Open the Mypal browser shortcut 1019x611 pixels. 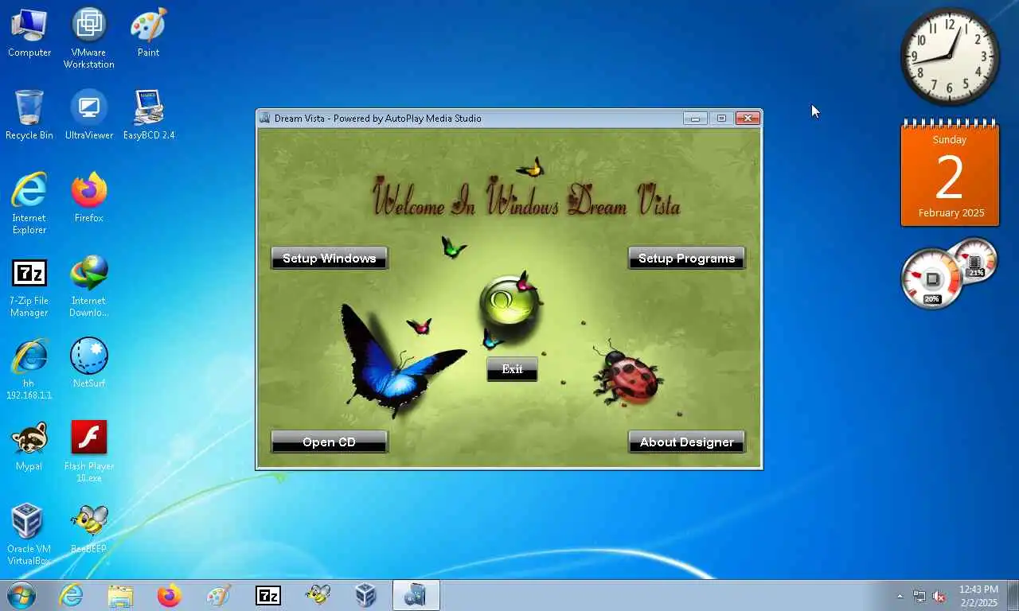click(x=29, y=446)
